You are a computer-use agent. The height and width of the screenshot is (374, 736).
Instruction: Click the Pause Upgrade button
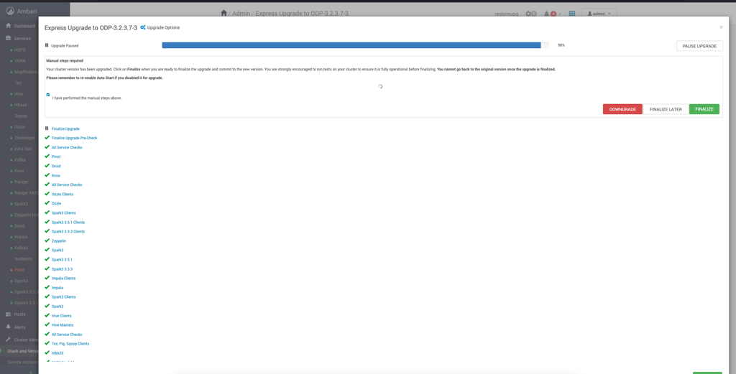pos(699,46)
